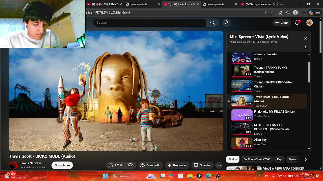Viewport: 323px width, 181px height.
Task: Dislike the SICKO MODE video
Action: pyautogui.click(x=130, y=165)
